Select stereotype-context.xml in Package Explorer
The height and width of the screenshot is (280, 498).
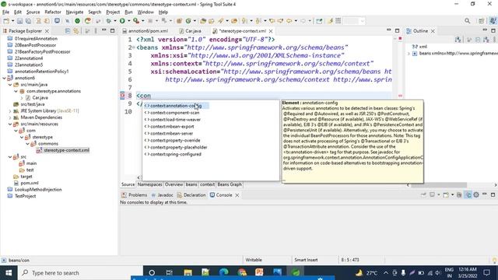[x=66, y=150]
